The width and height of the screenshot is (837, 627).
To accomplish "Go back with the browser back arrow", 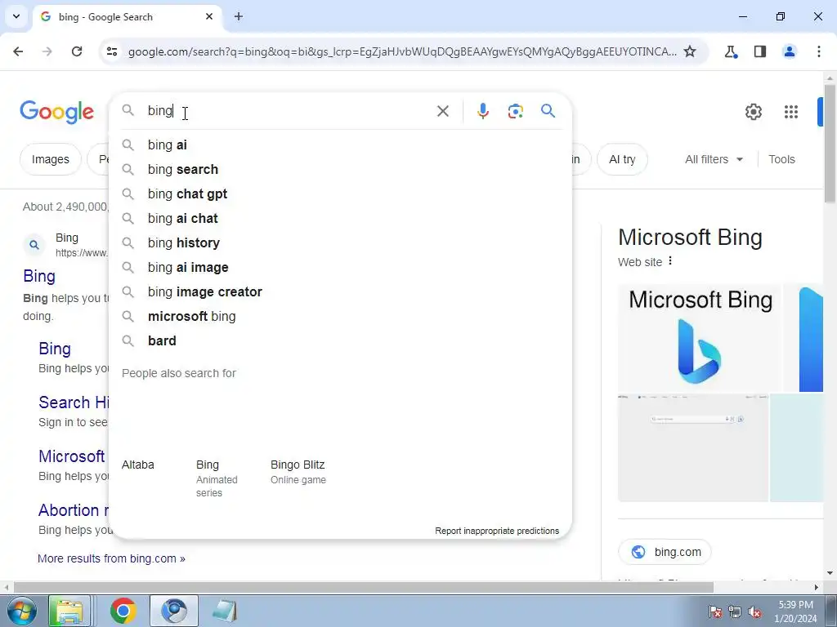I will [x=18, y=51].
